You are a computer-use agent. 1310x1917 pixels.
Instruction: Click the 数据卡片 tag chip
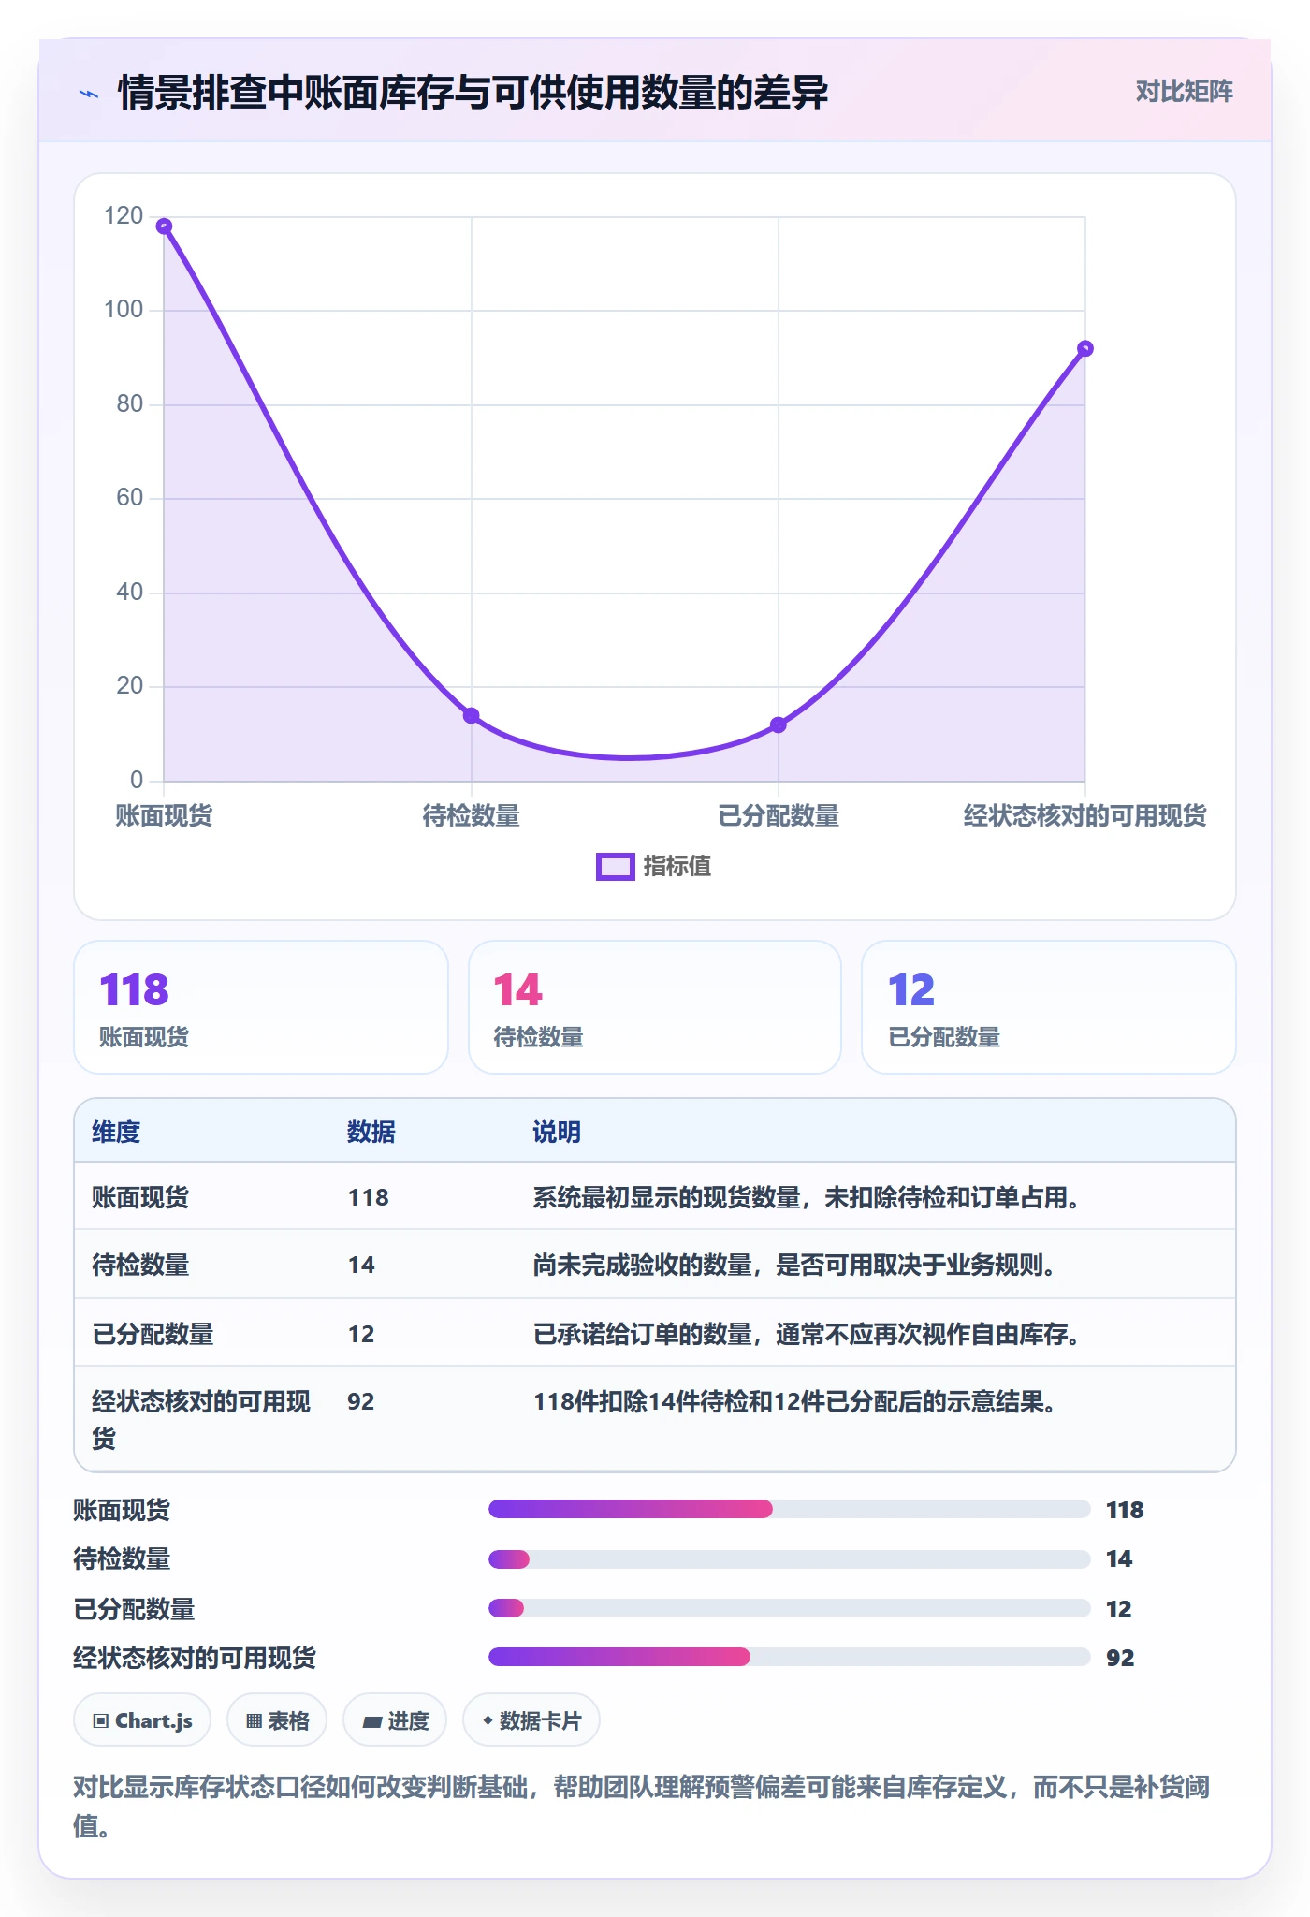tap(531, 1720)
